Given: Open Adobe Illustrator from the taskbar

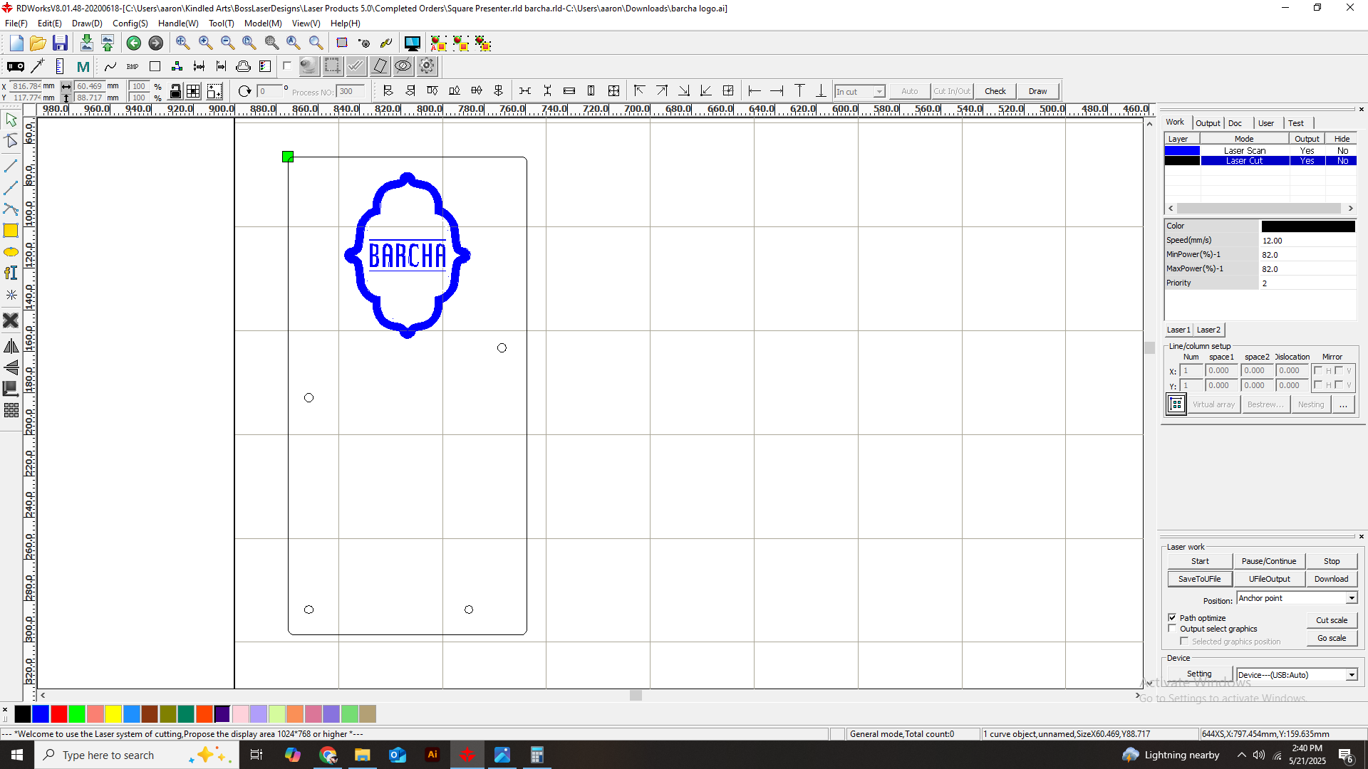Looking at the screenshot, I should pos(432,755).
